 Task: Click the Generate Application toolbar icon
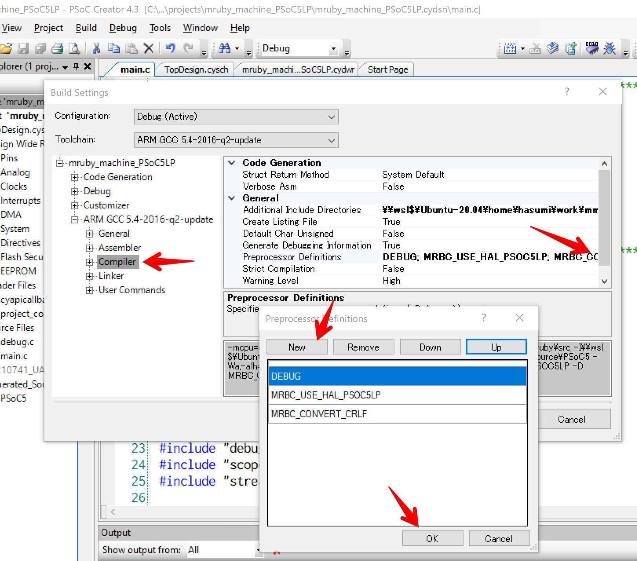(553, 48)
